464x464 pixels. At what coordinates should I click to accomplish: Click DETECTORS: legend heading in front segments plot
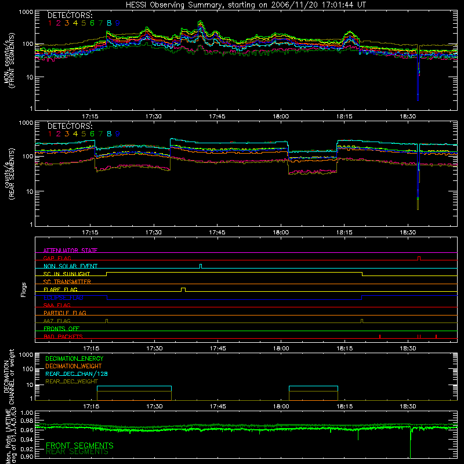coord(70,15)
